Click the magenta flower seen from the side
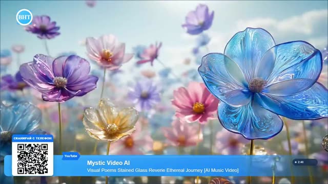 click(x=150, y=54)
